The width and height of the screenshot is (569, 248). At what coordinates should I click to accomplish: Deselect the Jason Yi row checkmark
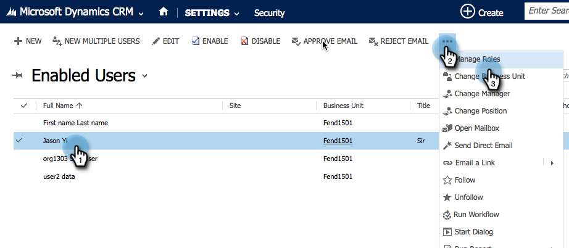[x=20, y=140]
